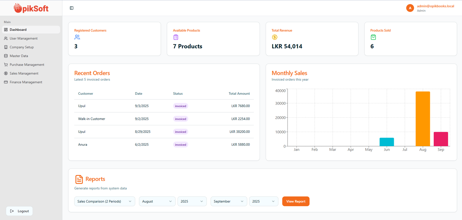Open the year dropdown next to August

tap(192, 201)
